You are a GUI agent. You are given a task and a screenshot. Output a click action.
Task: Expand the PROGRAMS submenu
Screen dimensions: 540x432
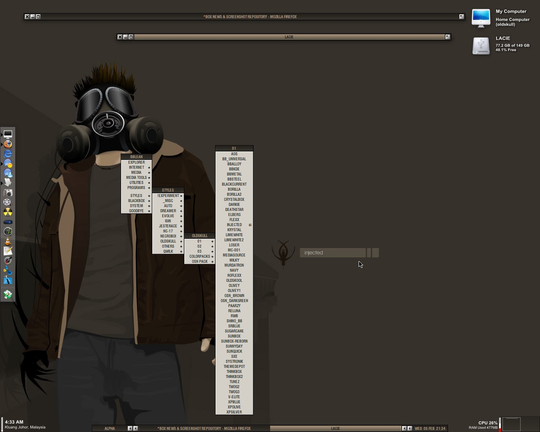tap(136, 188)
